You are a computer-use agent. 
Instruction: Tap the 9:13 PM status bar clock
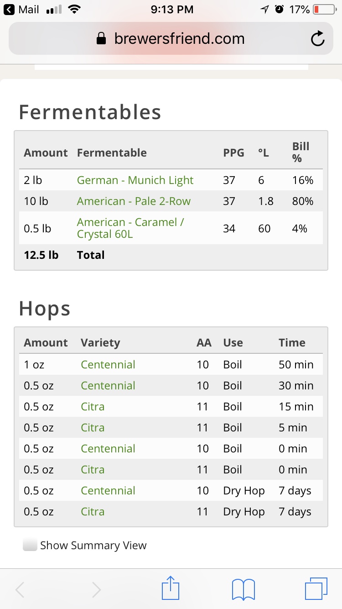click(x=171, y=9)
